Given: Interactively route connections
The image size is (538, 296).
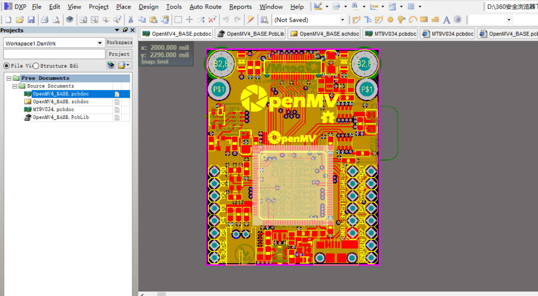Looking at the screenshot, I should [x=356, y=20].
